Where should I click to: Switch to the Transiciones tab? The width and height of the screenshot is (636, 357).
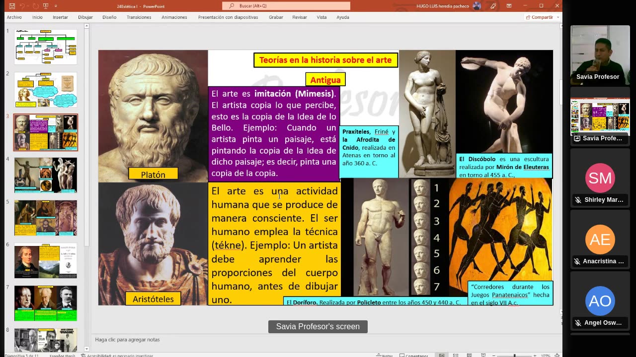click(x=139, y=17)
